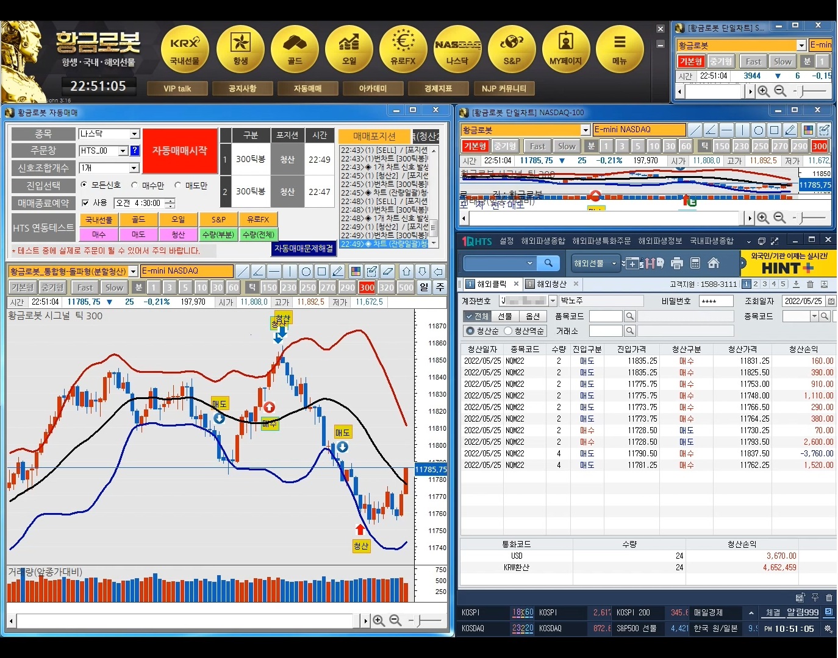Open the S&P gold coin button
Screen dimensions: 838x658
(512, 49)
